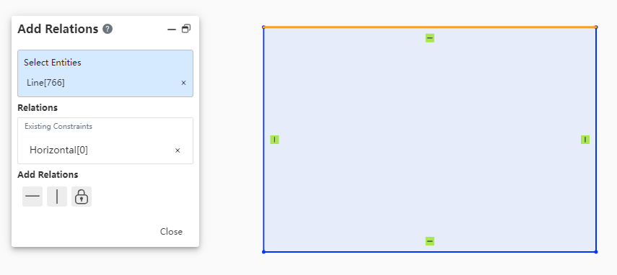Screen dimensions: 617x275
Task: Select the horizontal constraint marker on bottom edge
Action: [x=429, y=241]
